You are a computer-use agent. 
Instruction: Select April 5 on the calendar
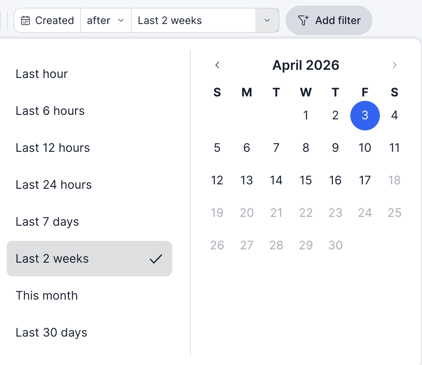[x=217, y=148]
